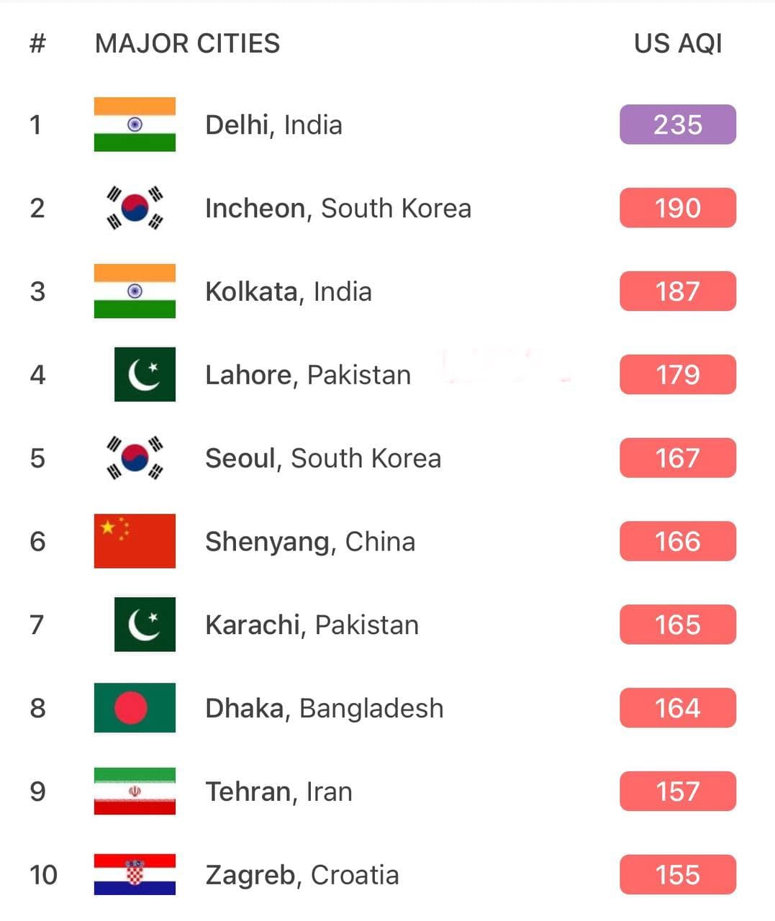Click the Pakistan flag beside Lahore

(x=145, y=374)
